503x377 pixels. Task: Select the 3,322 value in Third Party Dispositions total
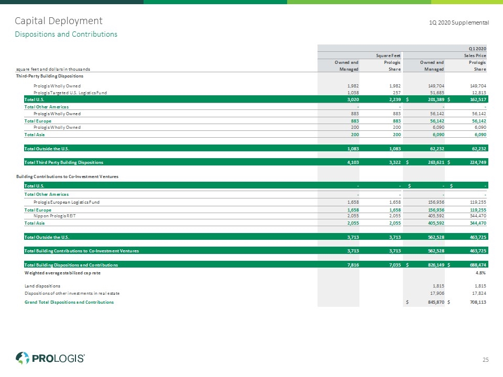(x=395, y=162)
